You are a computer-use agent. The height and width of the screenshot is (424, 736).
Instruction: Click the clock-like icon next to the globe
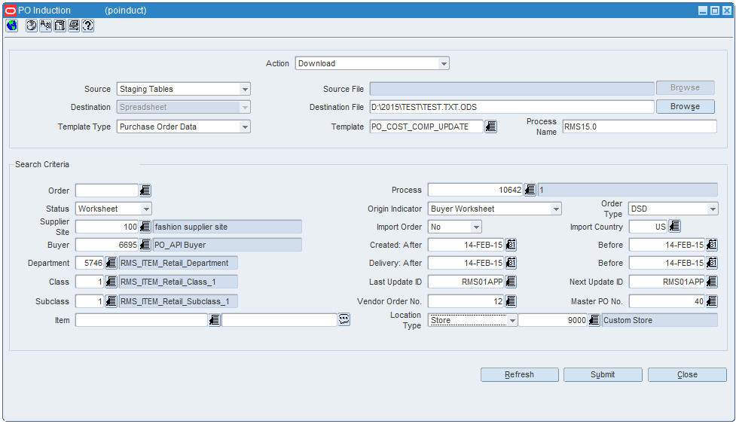[32, 26]
